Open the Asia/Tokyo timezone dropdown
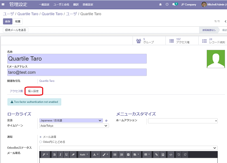227x163 pixels. pyautogui.click(x=74, y=126)
